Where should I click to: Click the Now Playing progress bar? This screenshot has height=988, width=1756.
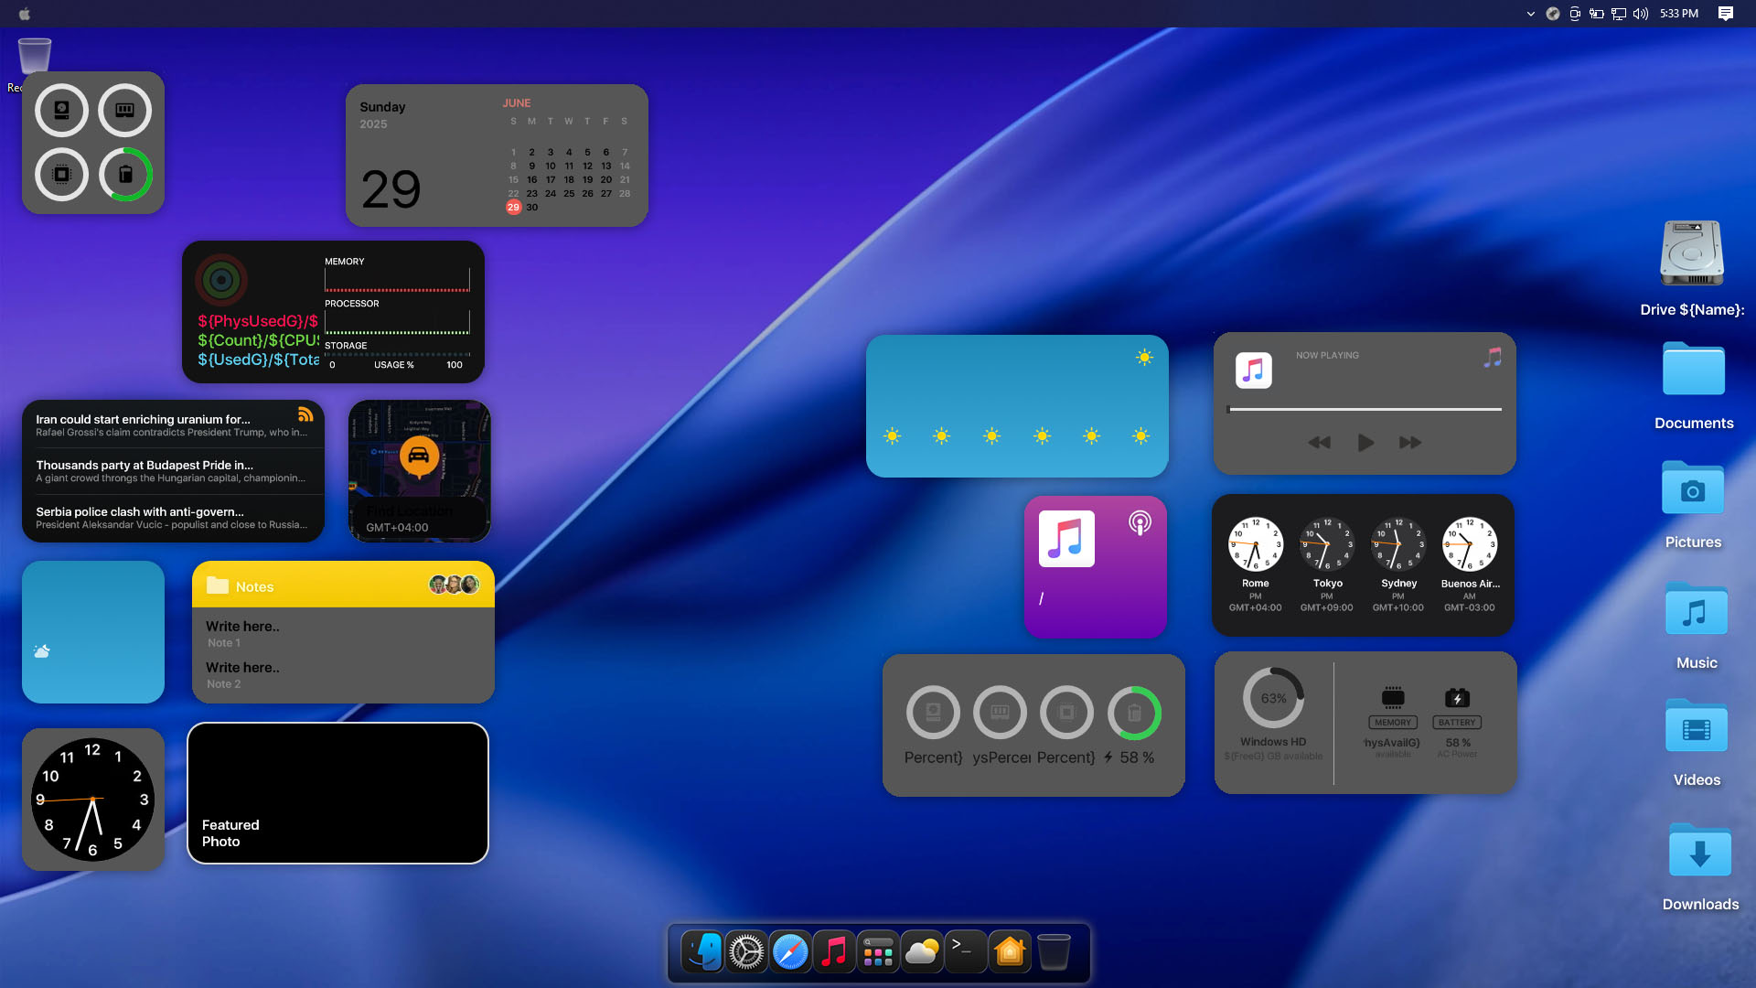(x=1365, y=409)
